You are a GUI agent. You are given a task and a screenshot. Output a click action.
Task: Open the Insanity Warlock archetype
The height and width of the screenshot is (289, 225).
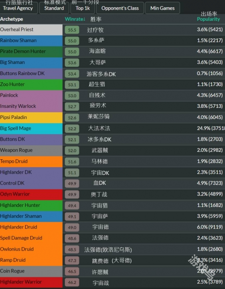point(31,106)
